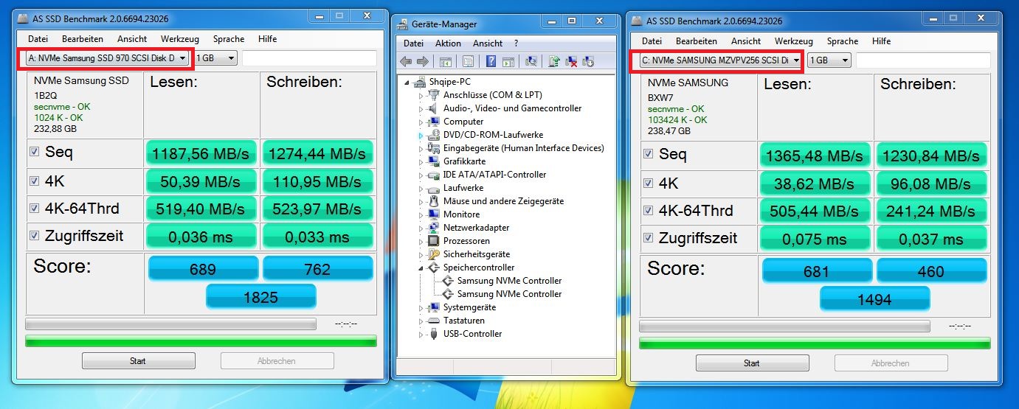Screen dimensions: 1019x409
Task: Click the empty text field beside 1 GB, left window
Action: click(x=309, y=57)
